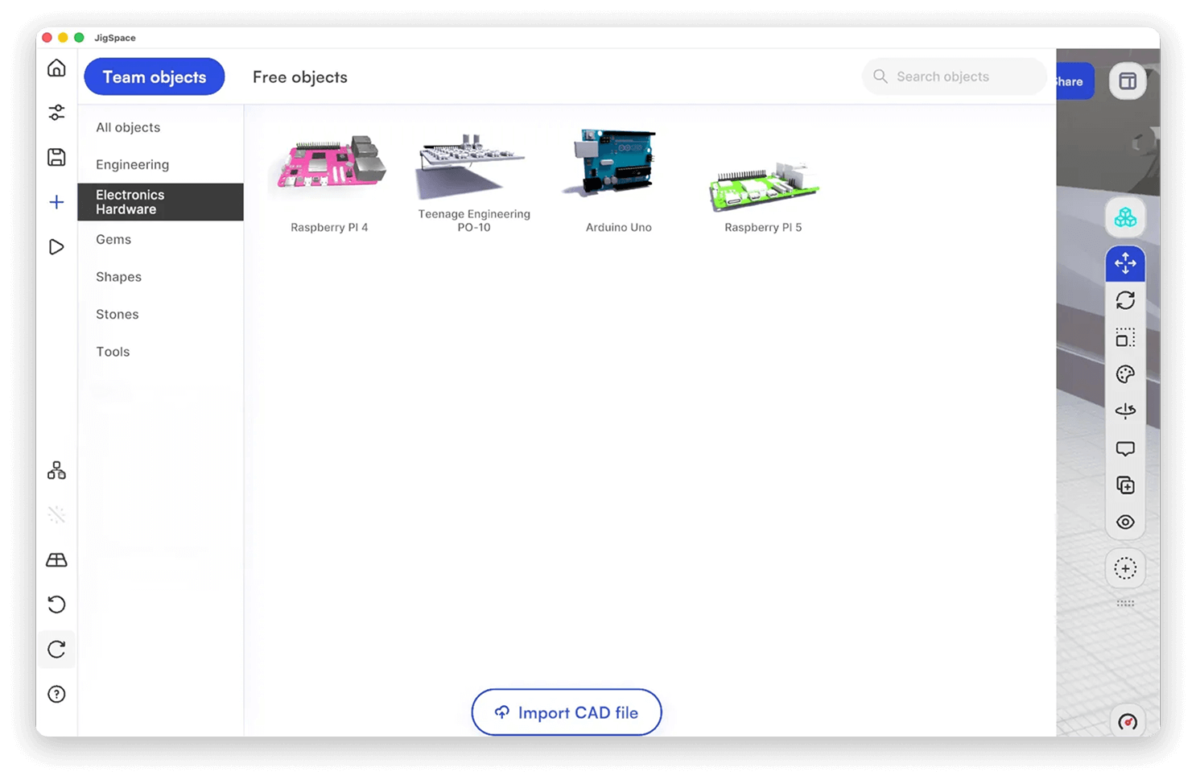The width and height of the screenshot is (1196, 780).
Task: Click the dotted circle plus icon
Action: point(1125,569)
